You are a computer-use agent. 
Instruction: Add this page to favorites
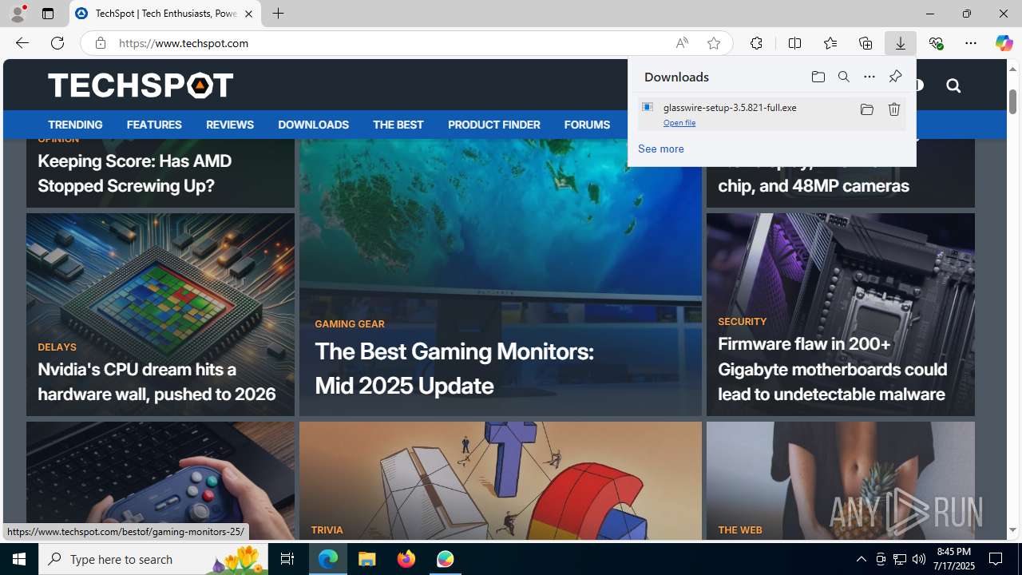713,43
